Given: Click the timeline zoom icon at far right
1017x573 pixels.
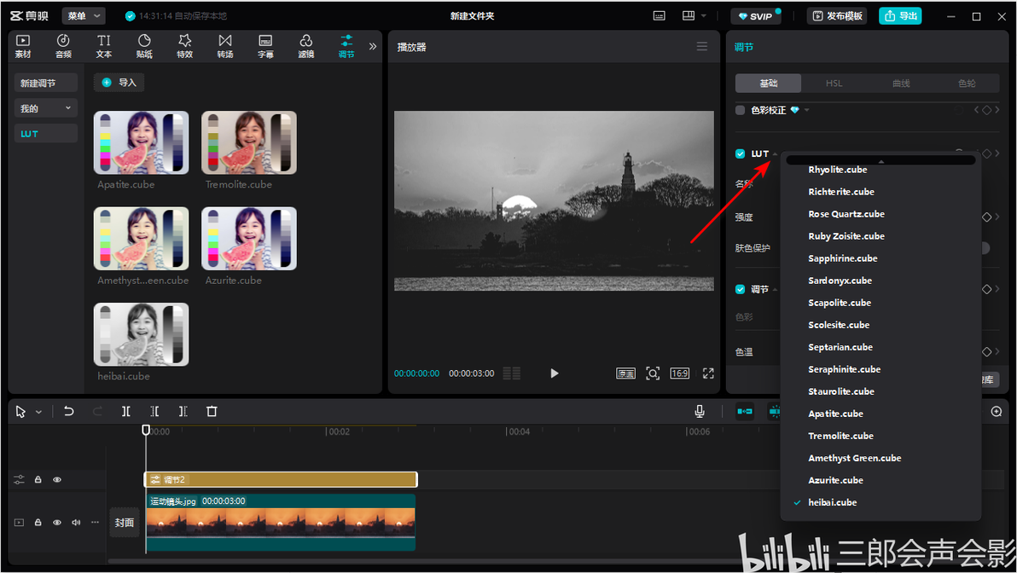Looking at the screenshot, I should coord(997,411).
